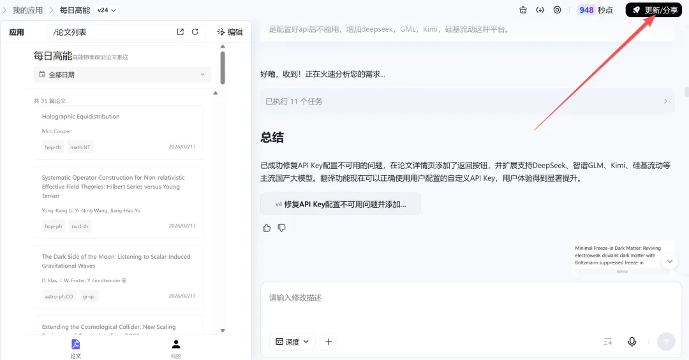689x360 pixels.
Task: Click the author Nico Cooper
Action: [56, 131]
